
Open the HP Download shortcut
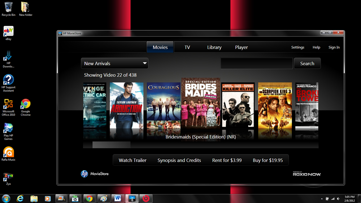coord(9,59)
